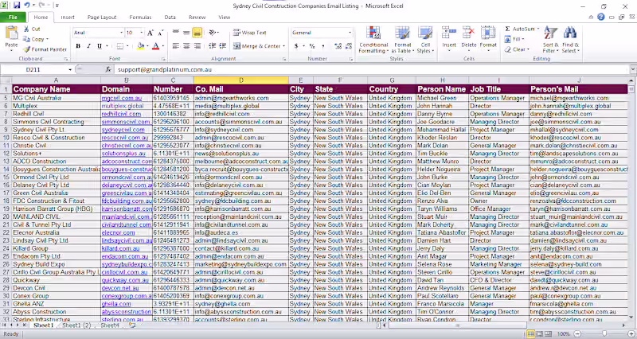The width and height of the screenshot is (637, 339).
Task: Open the multiplex.global domain link
Action: (123, 106)
